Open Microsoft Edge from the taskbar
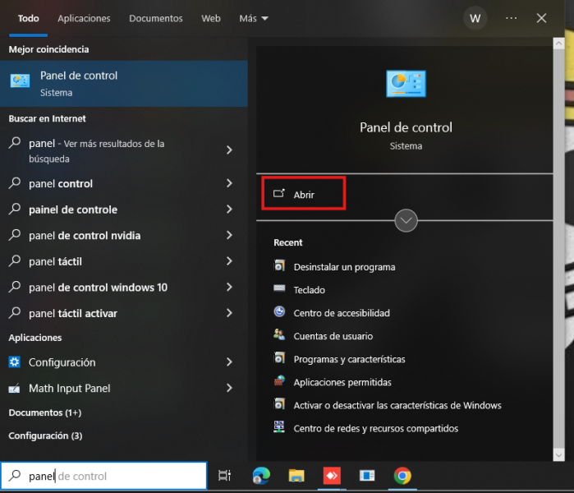Viewport: 574px width, 493px height. tap(261, 476)
